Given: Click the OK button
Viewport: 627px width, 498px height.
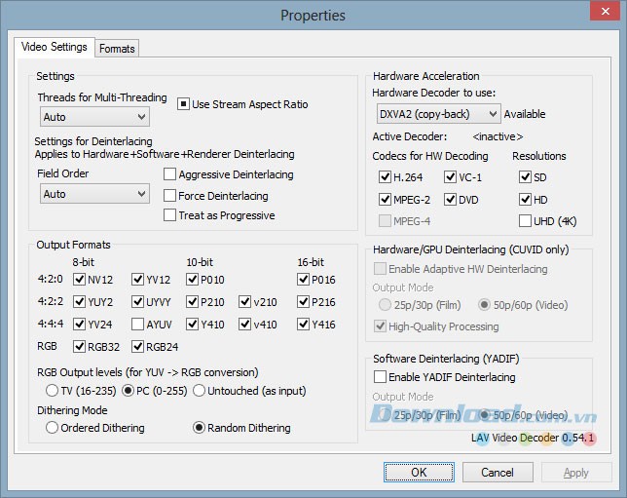Looking at the screenshot, I should point(418,473).
